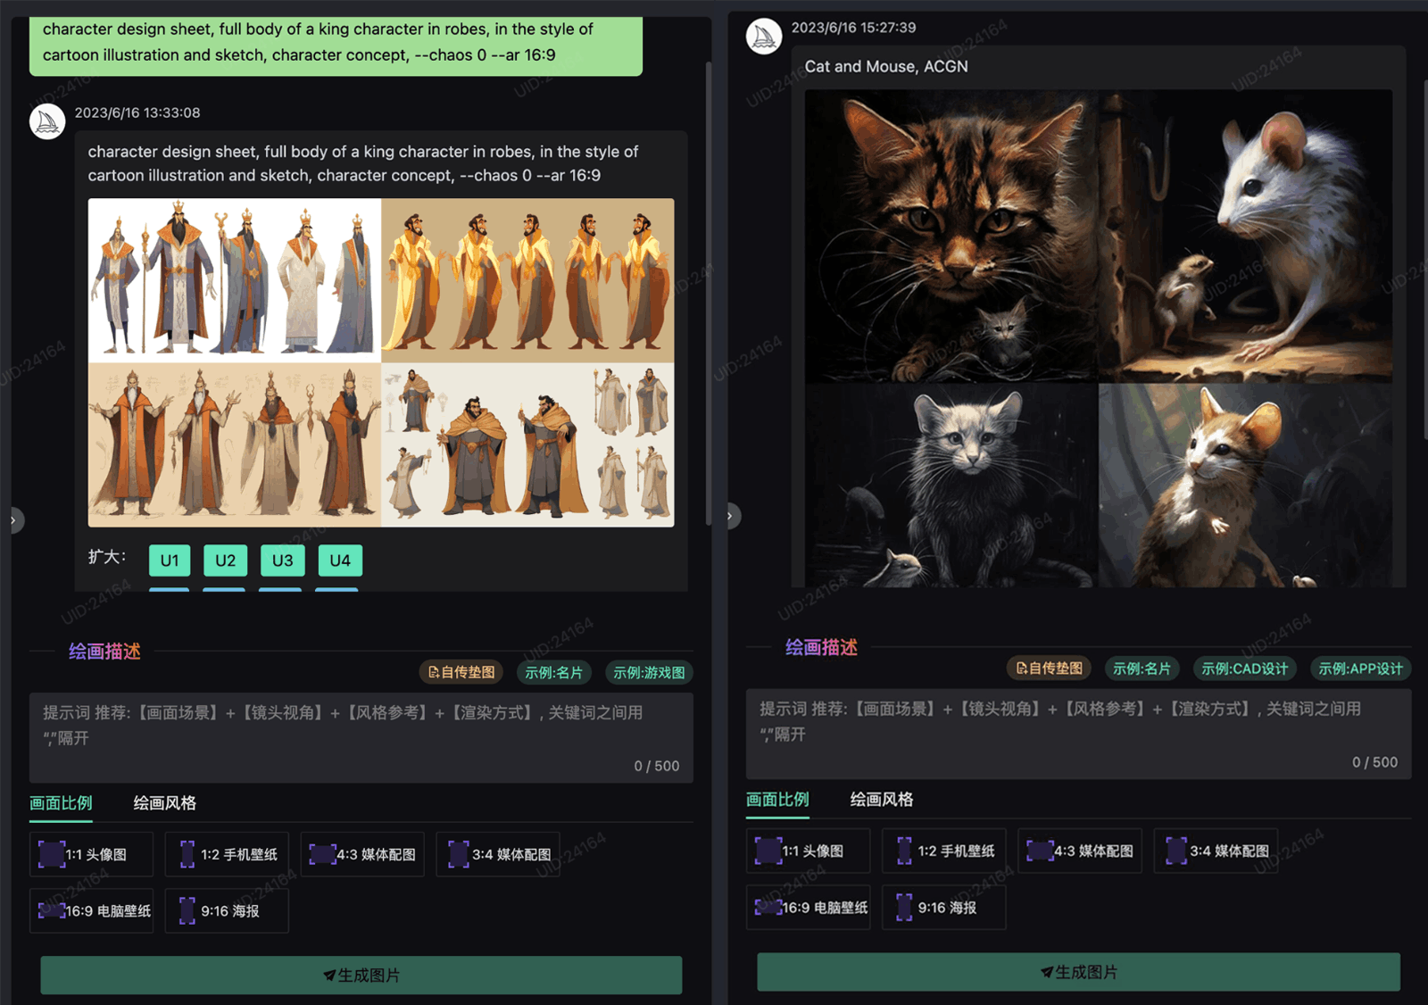The height and width of the screenshot is (1005, 1428).
Task: Click the 9:16 海报 ratio icon in right panel
Action: 904,908
